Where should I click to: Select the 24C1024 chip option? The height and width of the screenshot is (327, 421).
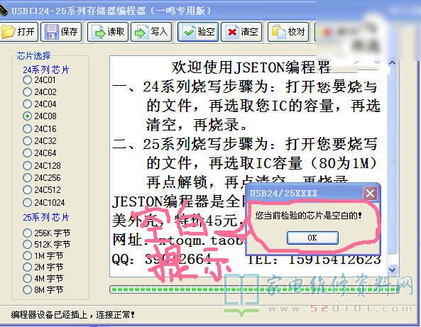click(27, 202)
